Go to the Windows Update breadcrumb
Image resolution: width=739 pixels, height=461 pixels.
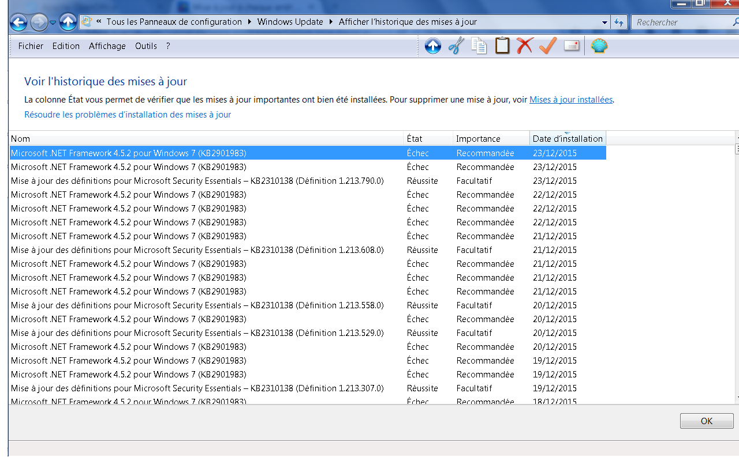pyautogui.click(x=290, y=22)
